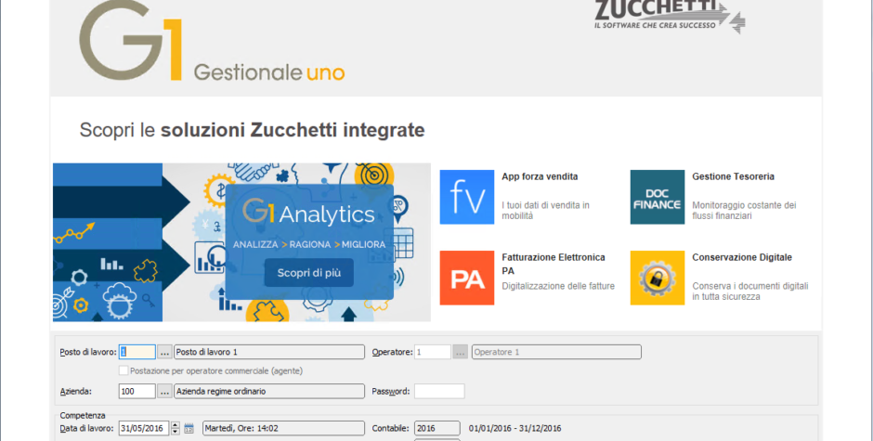Click Scopri di più on the Analytics banner

coord(309,273)
